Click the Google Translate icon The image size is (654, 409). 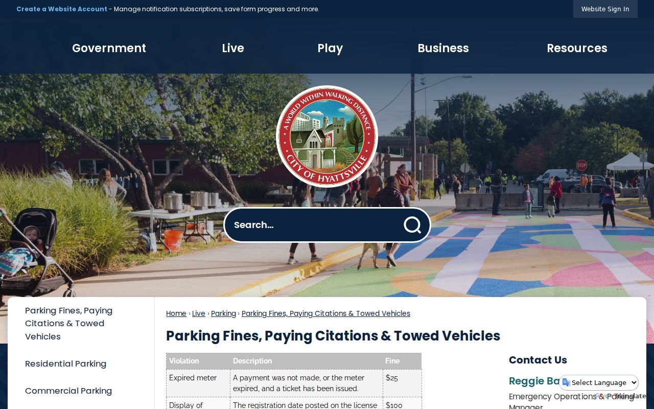point(566,382)
